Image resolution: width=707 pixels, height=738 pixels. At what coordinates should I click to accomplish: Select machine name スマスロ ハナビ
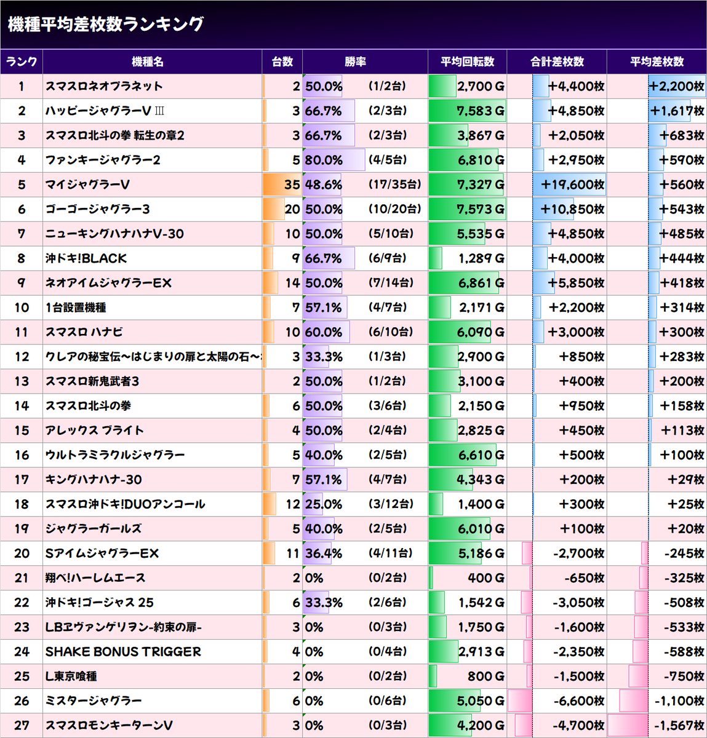(x=84, y=332)
